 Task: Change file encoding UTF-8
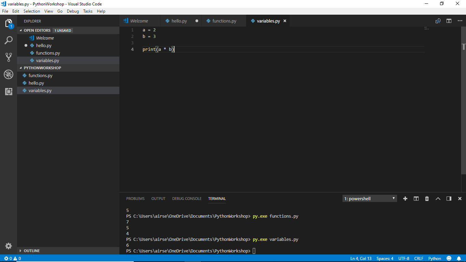(x=404, y=259)
